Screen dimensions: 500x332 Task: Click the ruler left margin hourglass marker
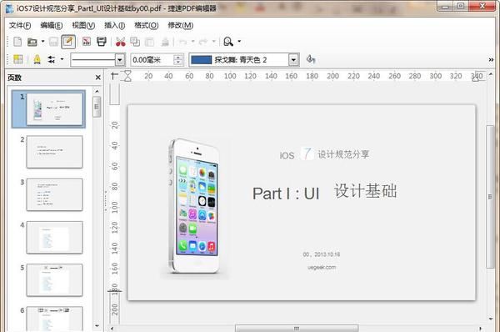pyautogui.click(x=127, y=76)
